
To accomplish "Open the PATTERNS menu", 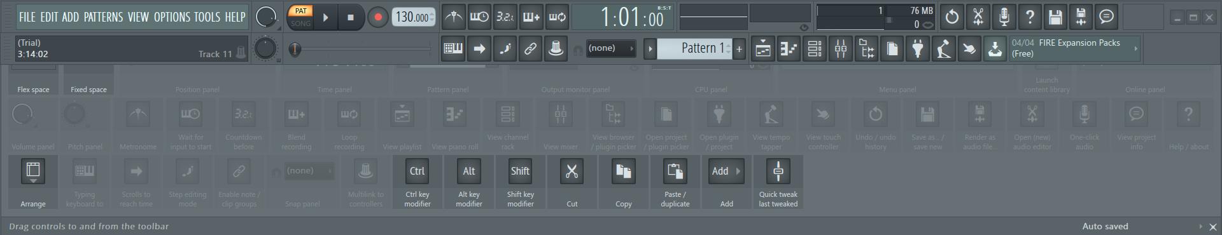I will [x=103, y=17].
